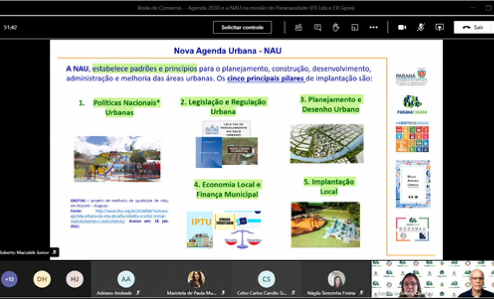Screen dimensions: 494x299
Task: Click the heading Planejamento e Desenho Urbano
Action: click(331, 105)
